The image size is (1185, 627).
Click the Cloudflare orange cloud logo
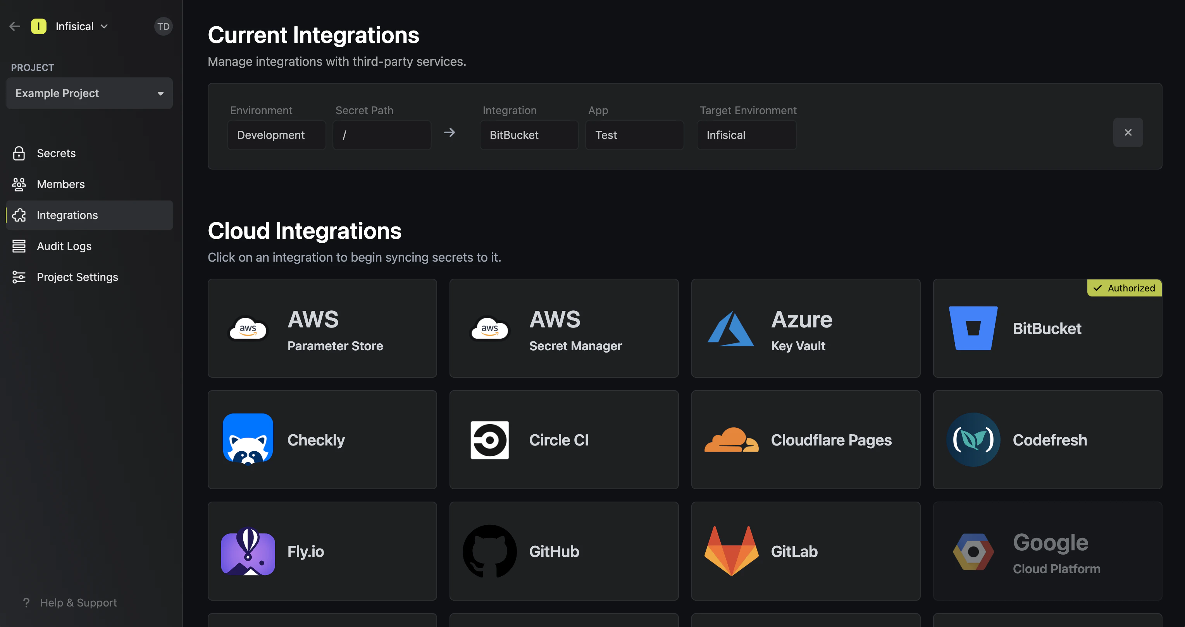(732, 440)
